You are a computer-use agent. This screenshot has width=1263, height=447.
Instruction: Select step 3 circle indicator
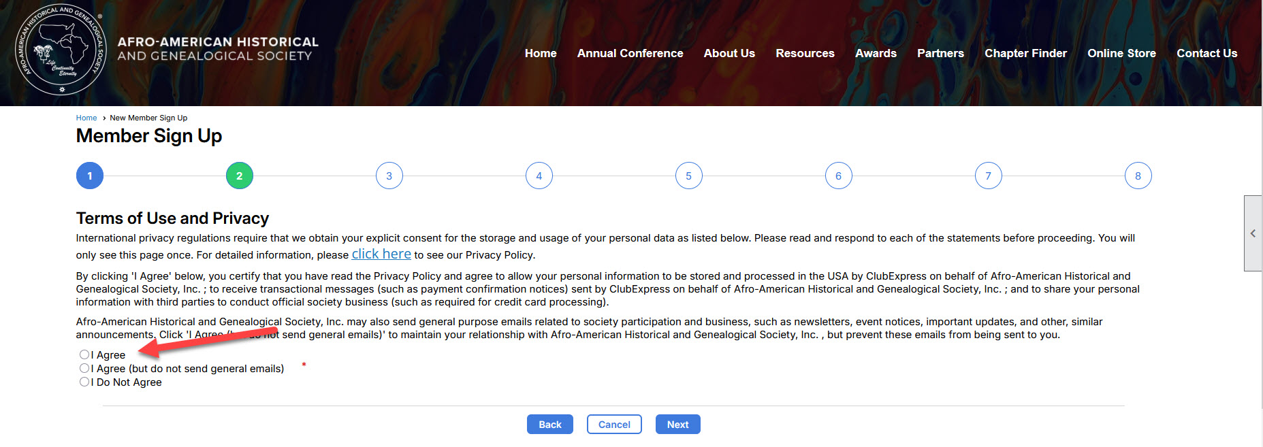pos(389,176)
